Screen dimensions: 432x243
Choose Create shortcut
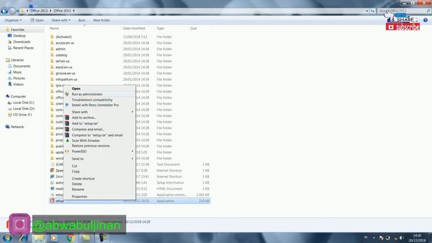tap(83, 178)
